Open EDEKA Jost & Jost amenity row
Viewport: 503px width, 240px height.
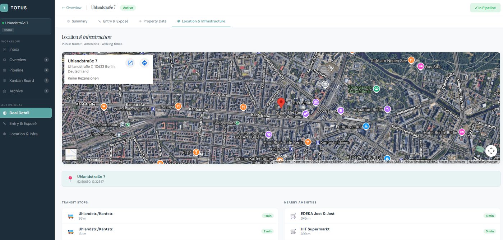coord(392,216)
